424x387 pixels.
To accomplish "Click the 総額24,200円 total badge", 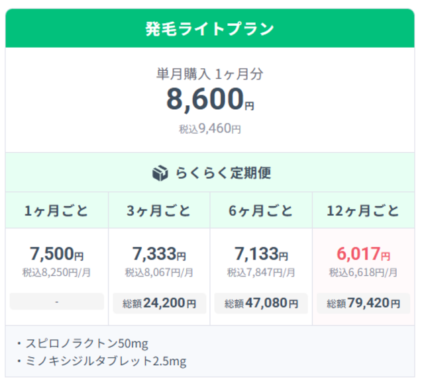I will [159, 304].
